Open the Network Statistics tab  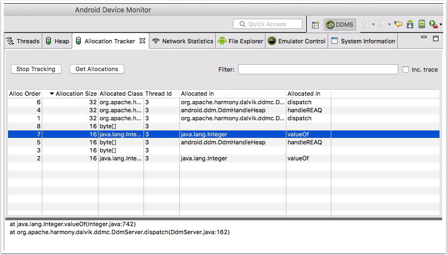point(183,41)
